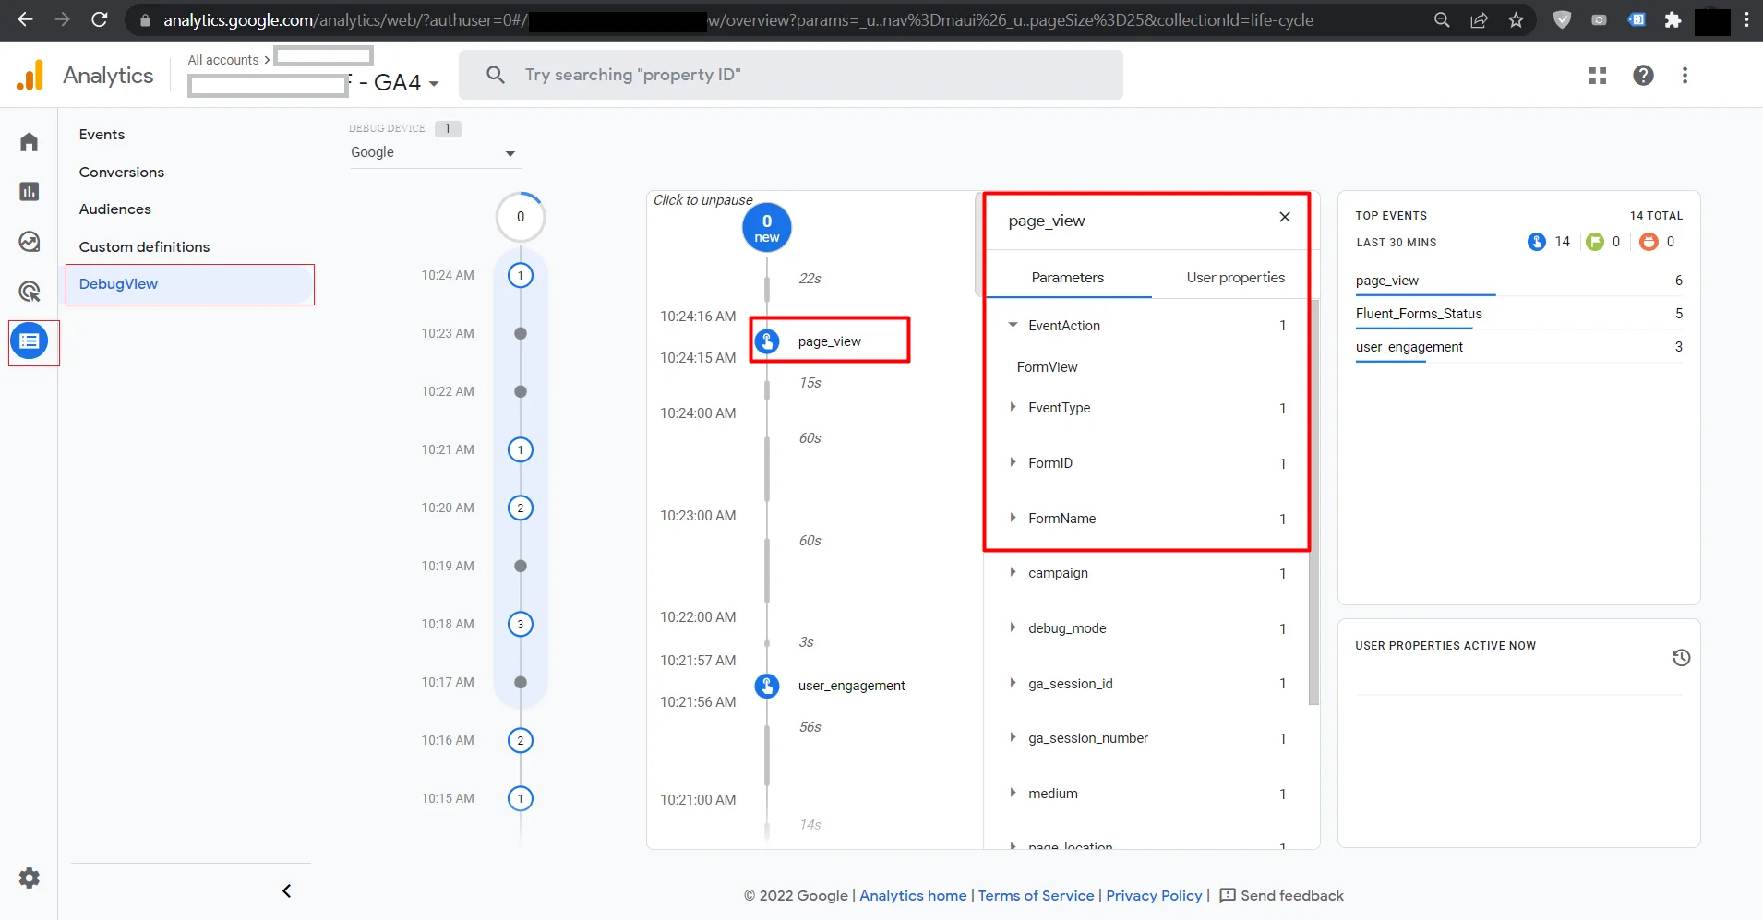Click the Analytics home footer link
Image resolution: width=1763 pixels, height=920 pixels.
coord(913,895)
